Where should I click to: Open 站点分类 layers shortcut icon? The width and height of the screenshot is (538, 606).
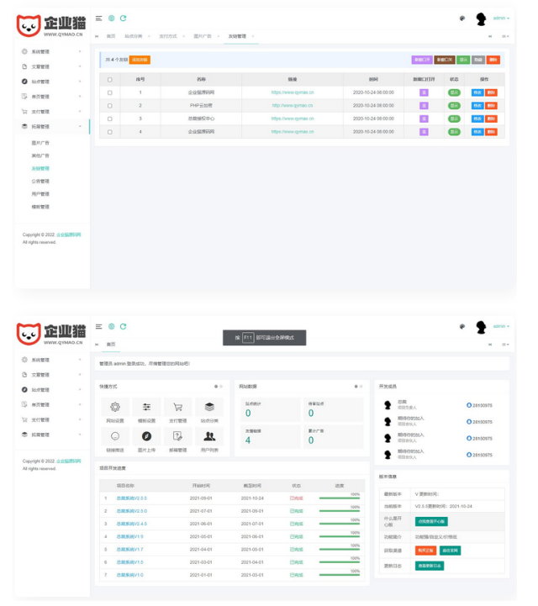tap(209, 408)
